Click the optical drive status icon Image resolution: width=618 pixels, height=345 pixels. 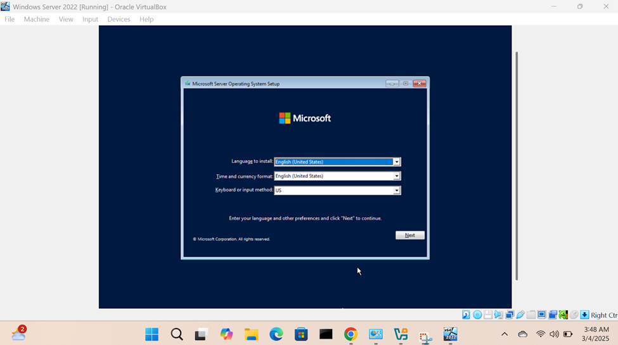(477, 315)
